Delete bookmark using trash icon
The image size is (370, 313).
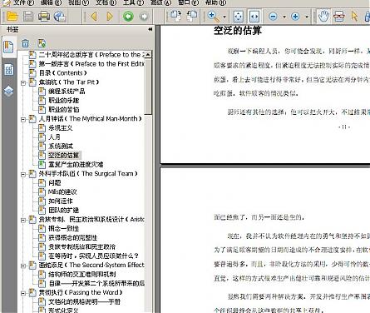tap(25, 43)
